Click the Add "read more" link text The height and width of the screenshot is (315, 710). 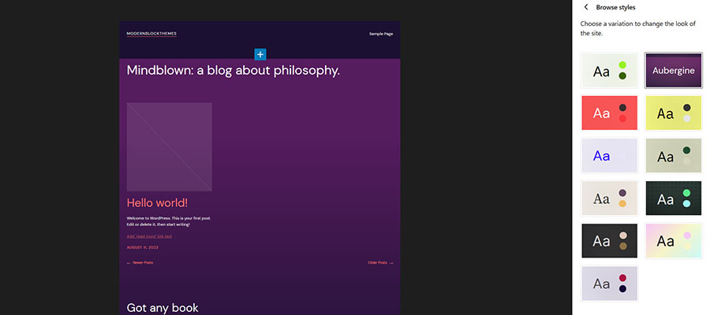click(149, 236)
